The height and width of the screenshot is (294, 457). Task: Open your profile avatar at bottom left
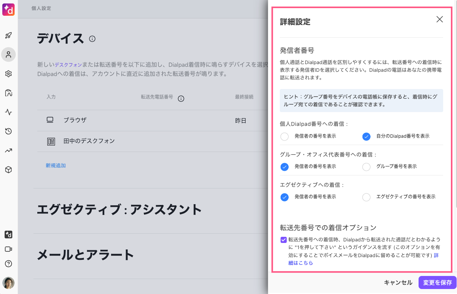click(8, 283)
